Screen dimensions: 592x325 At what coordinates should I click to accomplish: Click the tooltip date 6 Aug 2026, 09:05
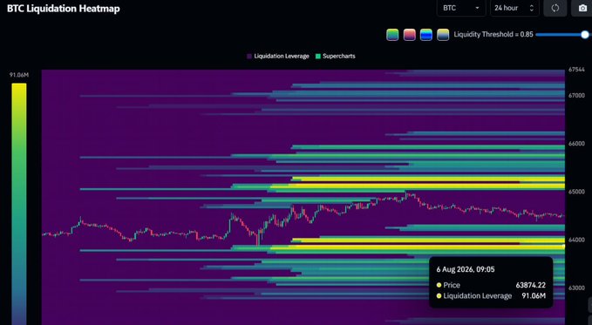tap(466, 269)
